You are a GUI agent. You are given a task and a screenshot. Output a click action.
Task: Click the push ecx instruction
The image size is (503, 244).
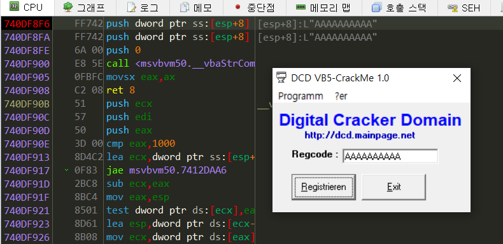tap(129, 104)
